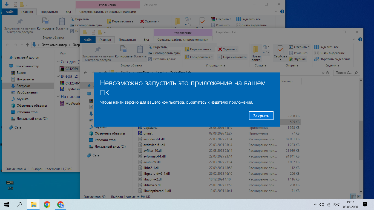374x210 pixels.
Task: Select libiconv-2.dll in file list
Action: (153, 179)
